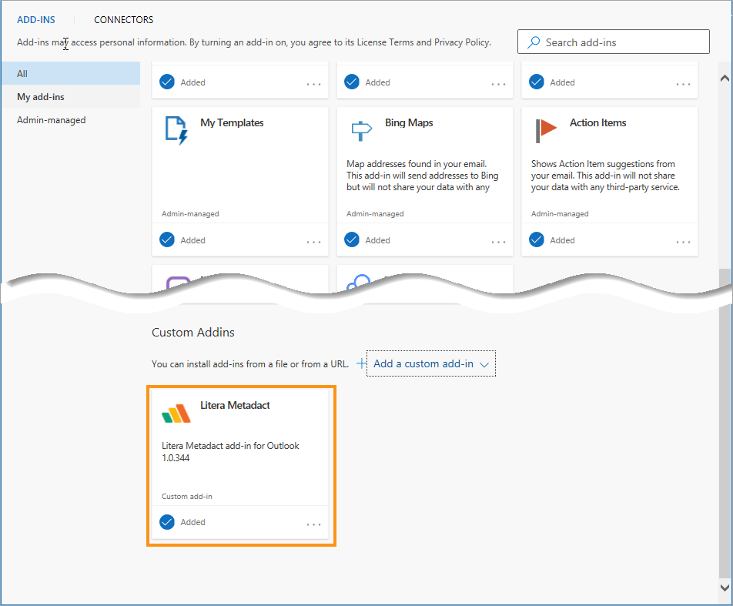Image resolution: width=733 pixels, height=606 pixels.
Task: Toggle Added checkmark on My Templates card
Action: click(167, 239)
